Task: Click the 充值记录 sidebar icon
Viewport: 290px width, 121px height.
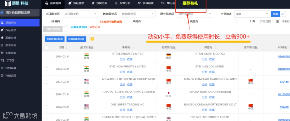Action: [x=2, y=75]
